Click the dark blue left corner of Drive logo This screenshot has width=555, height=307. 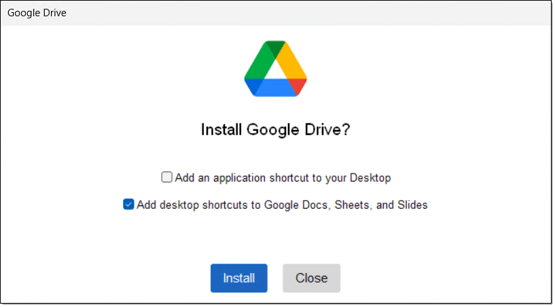pyautogui.click(x=251, y=86)
